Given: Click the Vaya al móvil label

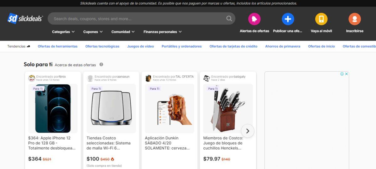Looking at the screenshot, I should click(x=321, y=31).
